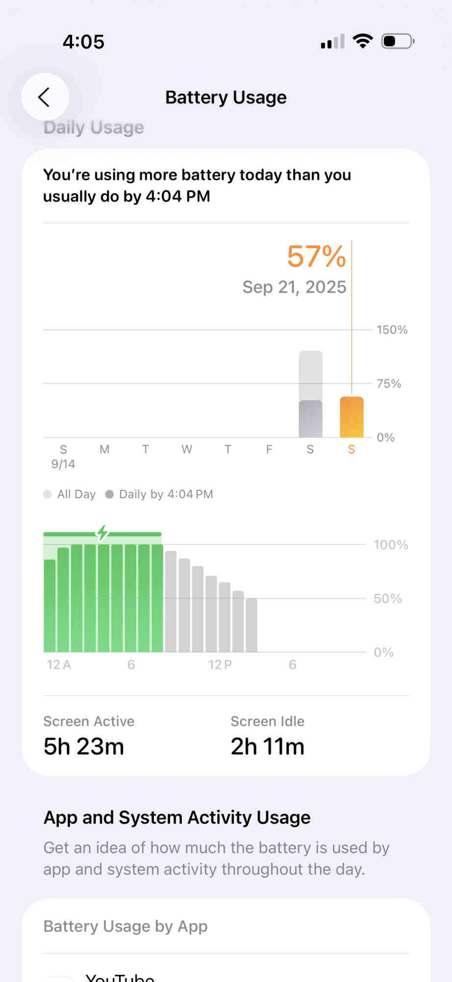Tap the cellular signal bars icon
Screen dimensions: 452x982
(333, 42)
